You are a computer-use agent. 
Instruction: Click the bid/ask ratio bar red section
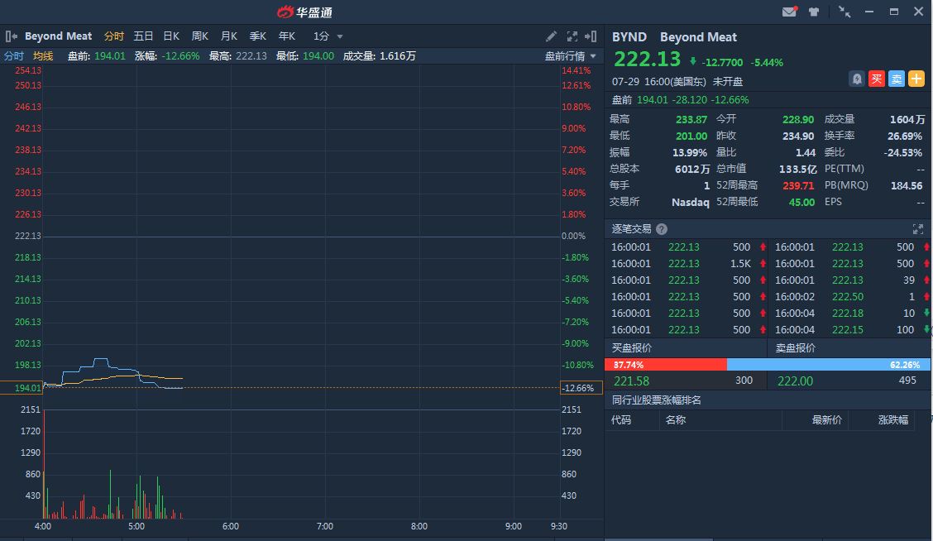[x=666, y=364]
